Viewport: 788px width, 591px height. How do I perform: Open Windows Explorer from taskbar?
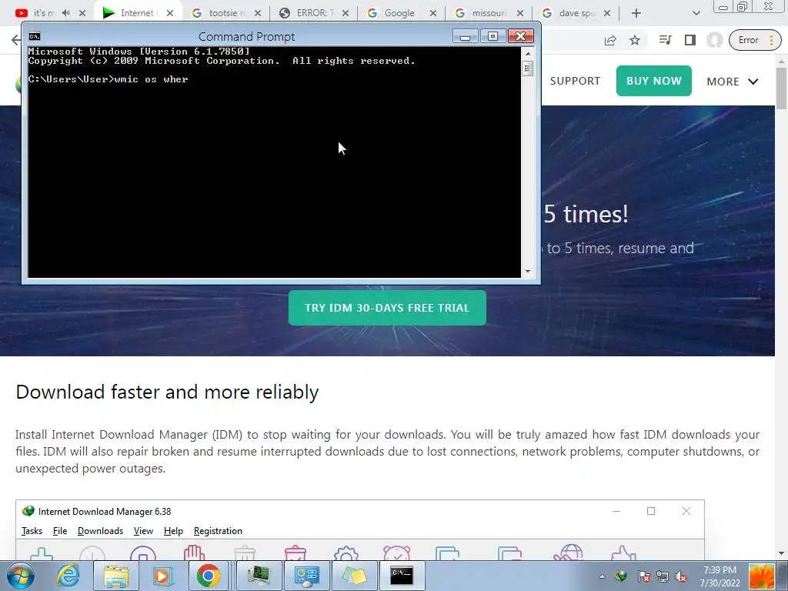click(116, 576)
